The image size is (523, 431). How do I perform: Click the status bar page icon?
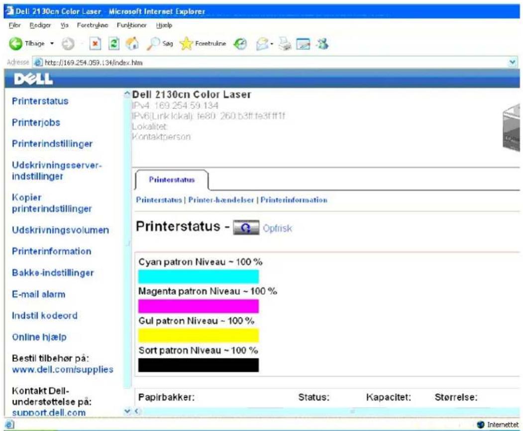[9, 425]
